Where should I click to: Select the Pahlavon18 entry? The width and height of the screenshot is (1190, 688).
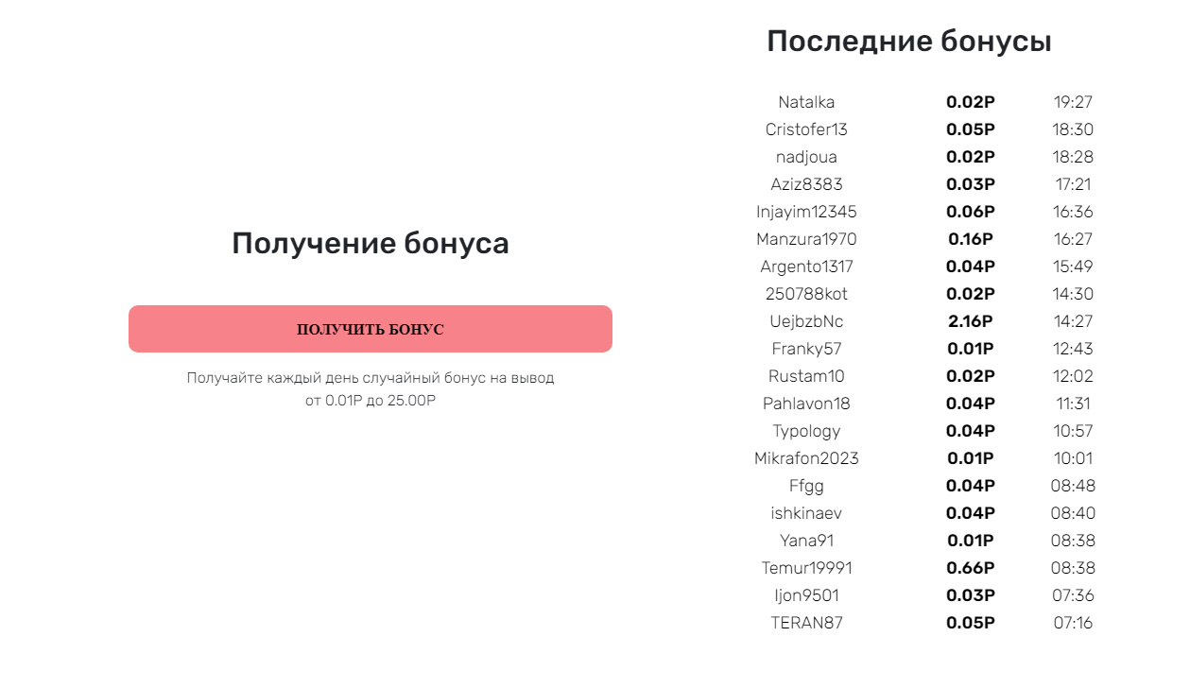tap(806, 404)
